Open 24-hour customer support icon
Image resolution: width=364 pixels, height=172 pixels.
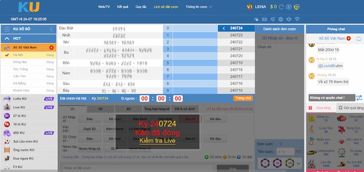coord(297,7)
